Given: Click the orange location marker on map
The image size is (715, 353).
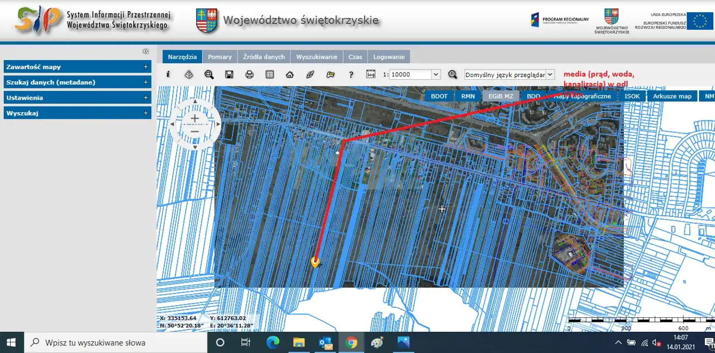Looking at the screenshot, I should coord(315,262).
